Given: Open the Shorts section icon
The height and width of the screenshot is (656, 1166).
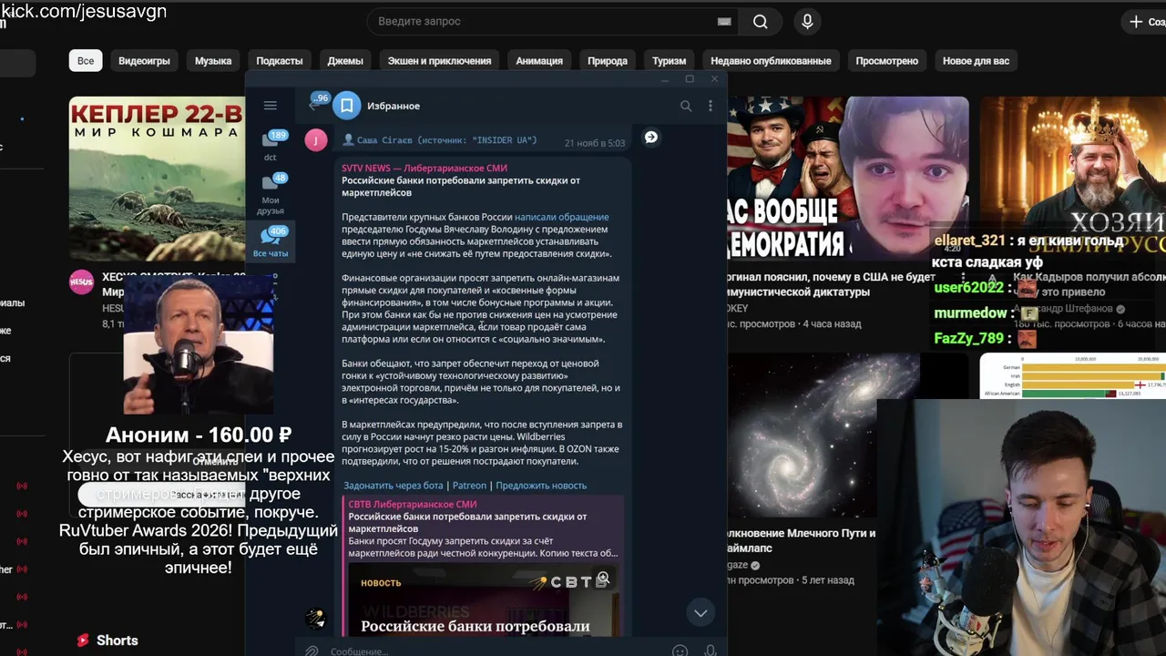Looking at the screenshot, I should (84, 641).
